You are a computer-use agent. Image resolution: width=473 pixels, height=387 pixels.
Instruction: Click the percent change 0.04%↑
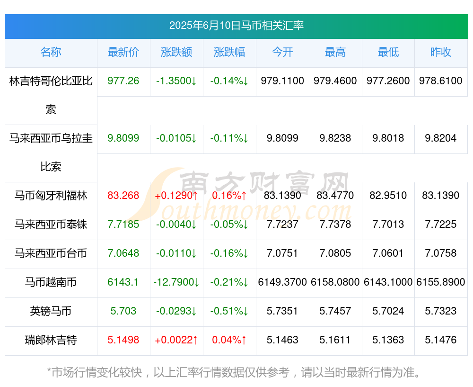(x=229, y=340)
